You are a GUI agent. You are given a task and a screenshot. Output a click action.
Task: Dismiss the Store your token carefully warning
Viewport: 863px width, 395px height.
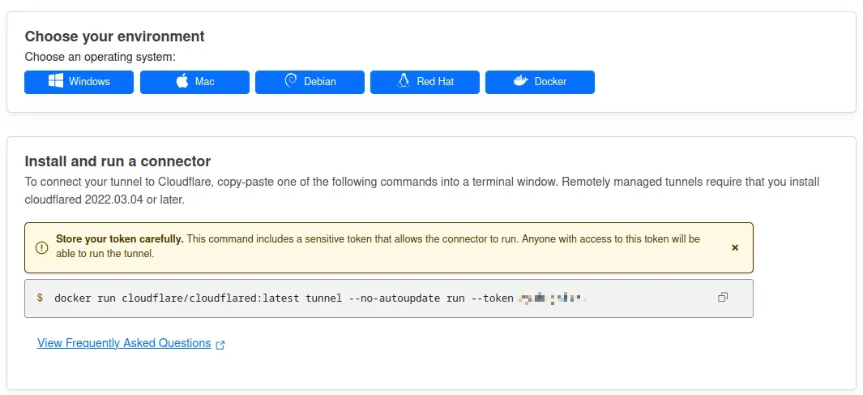[x=735, y=248]
